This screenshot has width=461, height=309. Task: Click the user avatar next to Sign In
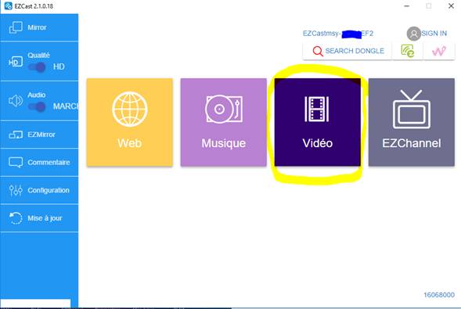pyautogui.click(x=414, y=34)
